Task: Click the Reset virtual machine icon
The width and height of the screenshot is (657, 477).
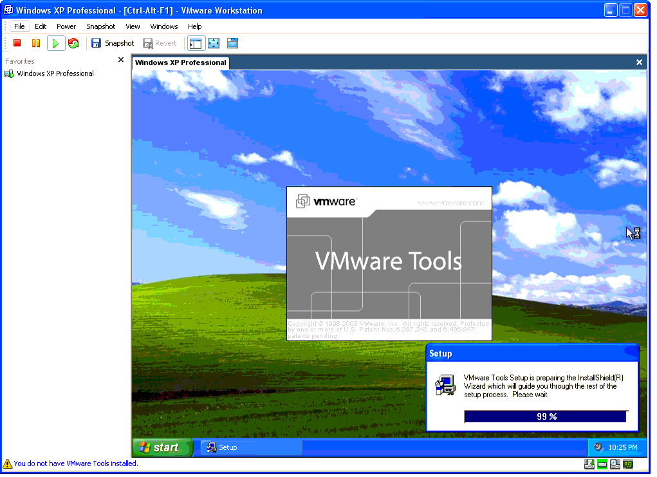Action: coord(73,43)
